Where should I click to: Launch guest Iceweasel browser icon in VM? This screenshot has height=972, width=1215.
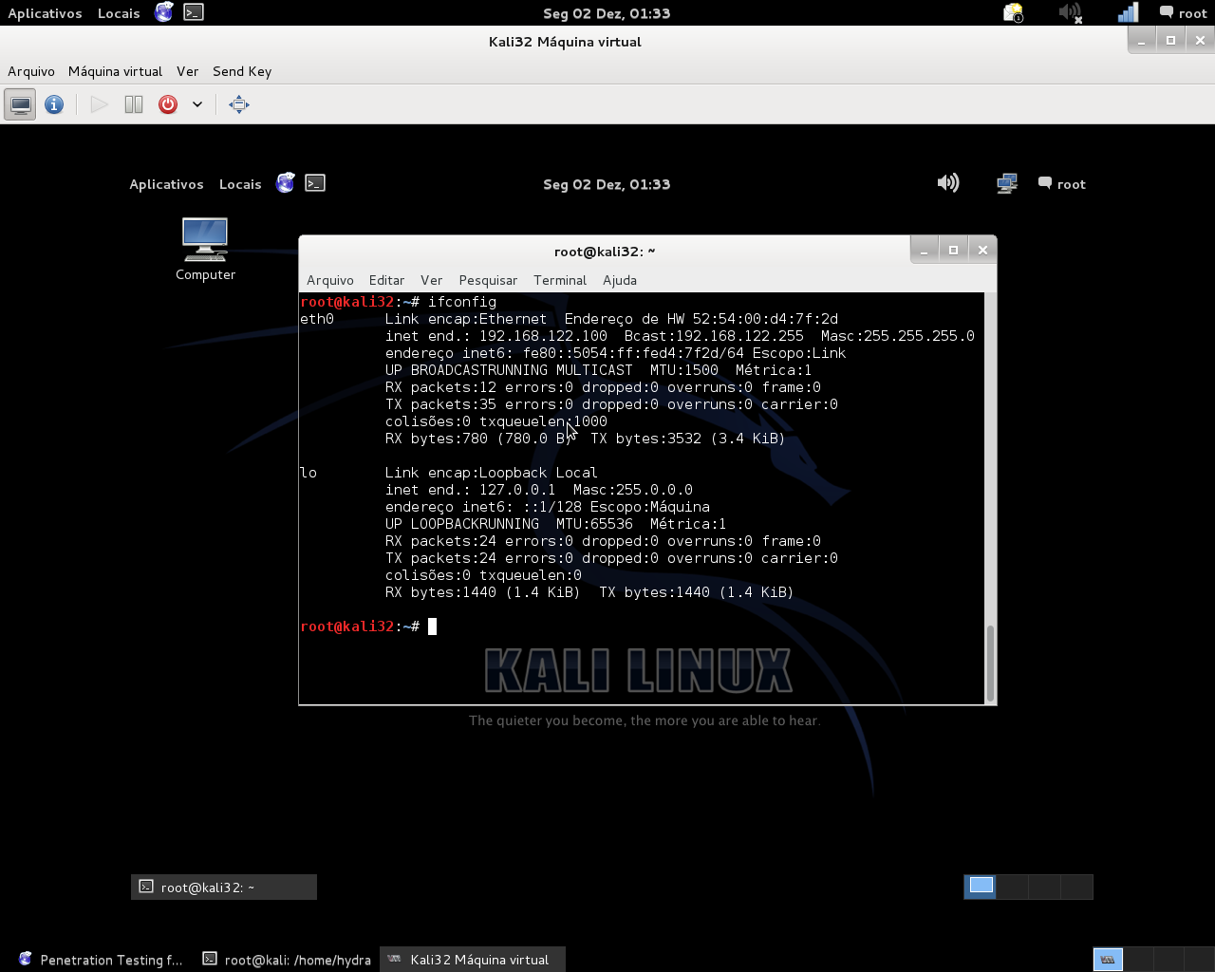[x=286, y=183]
